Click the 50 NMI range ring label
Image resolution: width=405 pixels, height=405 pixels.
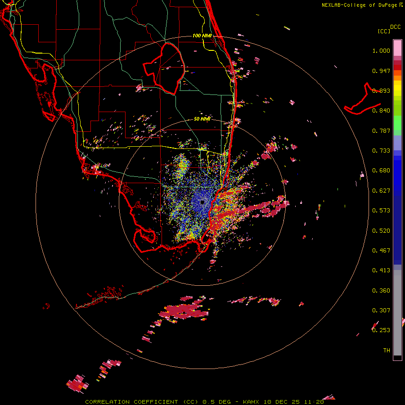(x=202, y=119)
